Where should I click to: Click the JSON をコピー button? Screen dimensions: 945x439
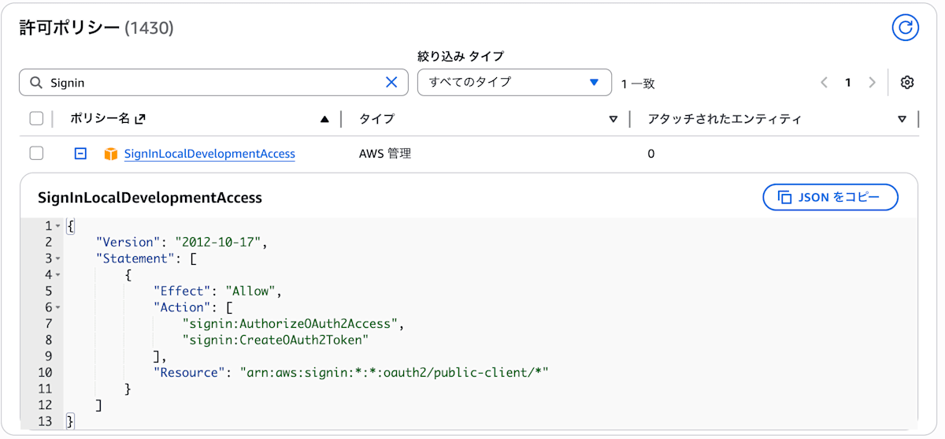[x=830, y=197]
